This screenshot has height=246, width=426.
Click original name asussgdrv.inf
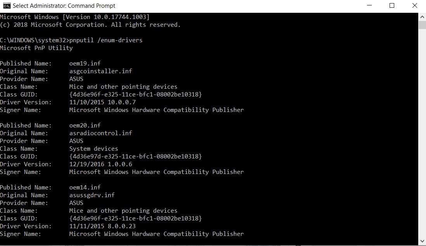[92, 195]
